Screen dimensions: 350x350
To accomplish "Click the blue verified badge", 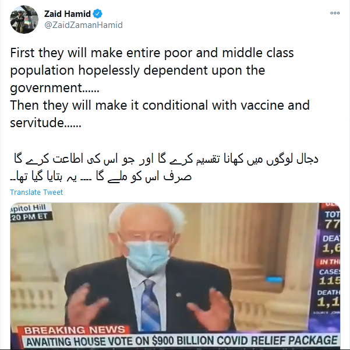I will 97,14.
